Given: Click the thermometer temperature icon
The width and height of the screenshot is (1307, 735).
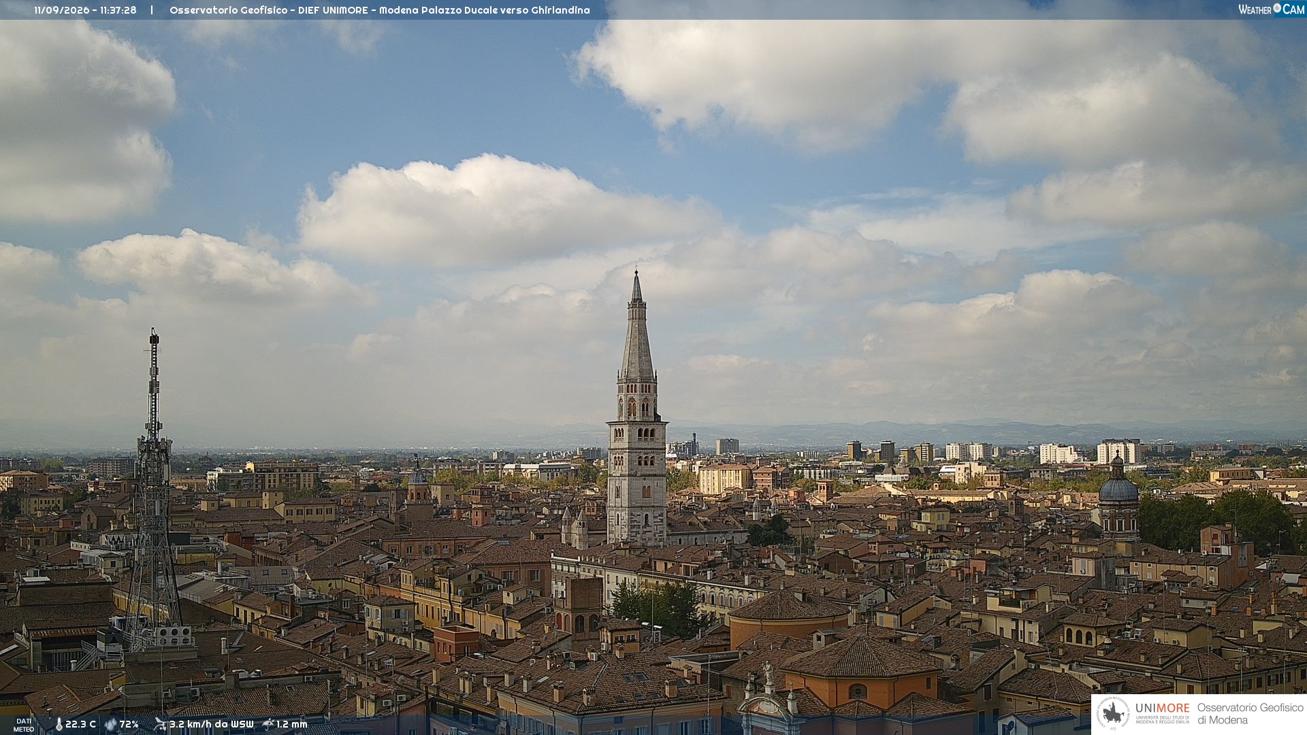Looking at the screenshot, I should click(59, 724).
